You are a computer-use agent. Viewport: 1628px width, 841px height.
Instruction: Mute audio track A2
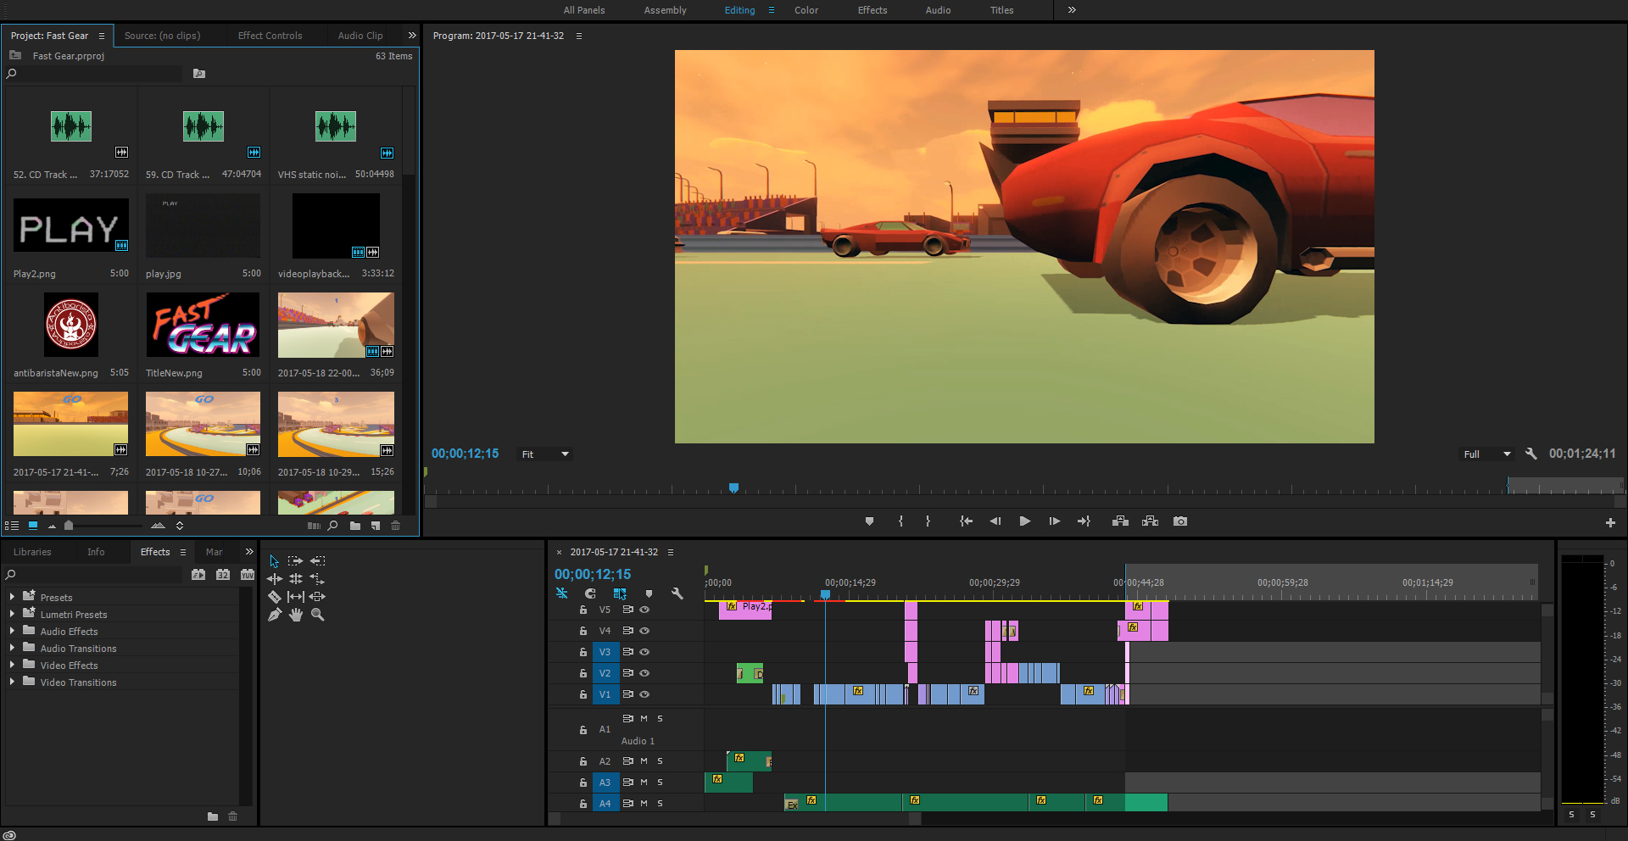(644, 761)
